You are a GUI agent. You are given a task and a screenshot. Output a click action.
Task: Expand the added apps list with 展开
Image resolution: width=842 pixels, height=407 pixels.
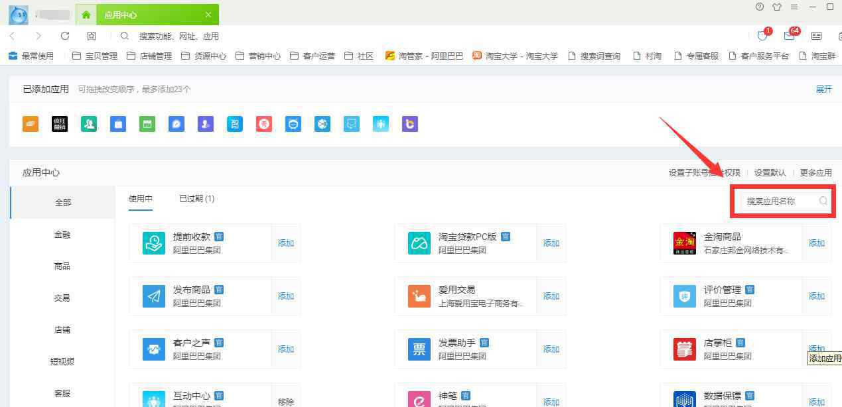coord(823,89)
